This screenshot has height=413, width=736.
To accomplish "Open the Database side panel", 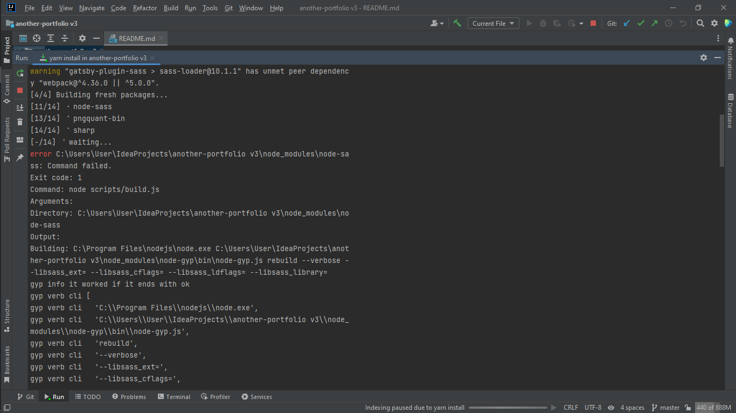I will click(730, 111).
